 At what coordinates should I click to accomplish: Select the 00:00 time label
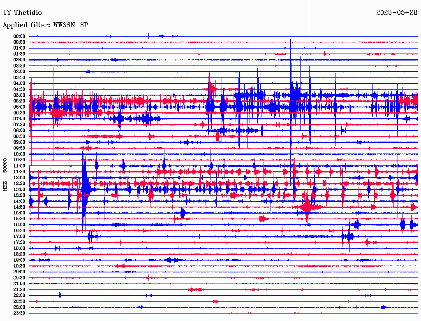pyautogui.click(x=19, y=36)
